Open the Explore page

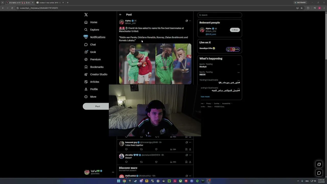(92, 30)
